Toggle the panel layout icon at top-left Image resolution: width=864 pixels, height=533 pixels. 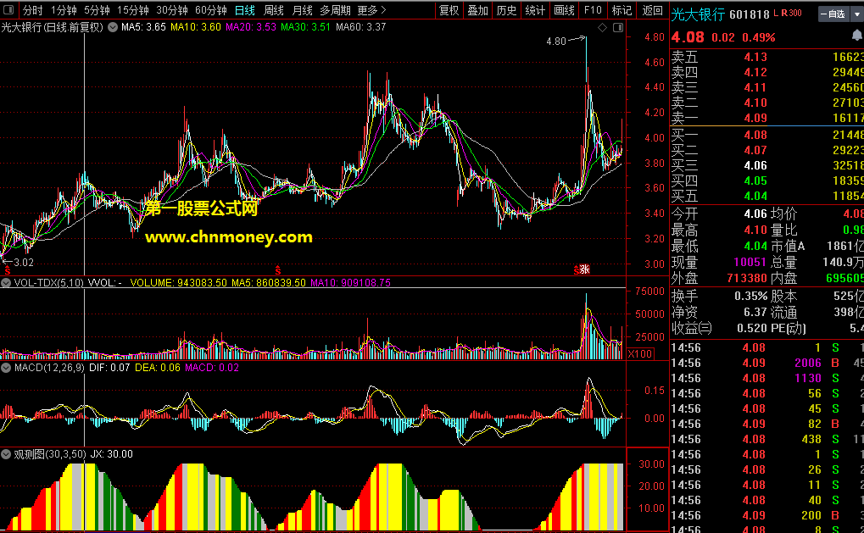click(x=8, y=10)
